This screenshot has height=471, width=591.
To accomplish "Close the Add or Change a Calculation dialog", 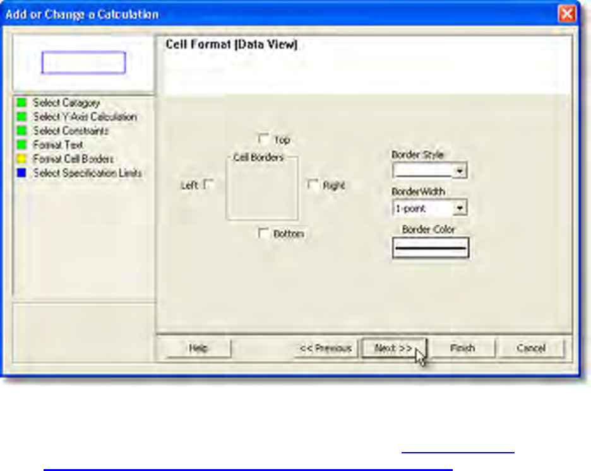I will (567, 15).
